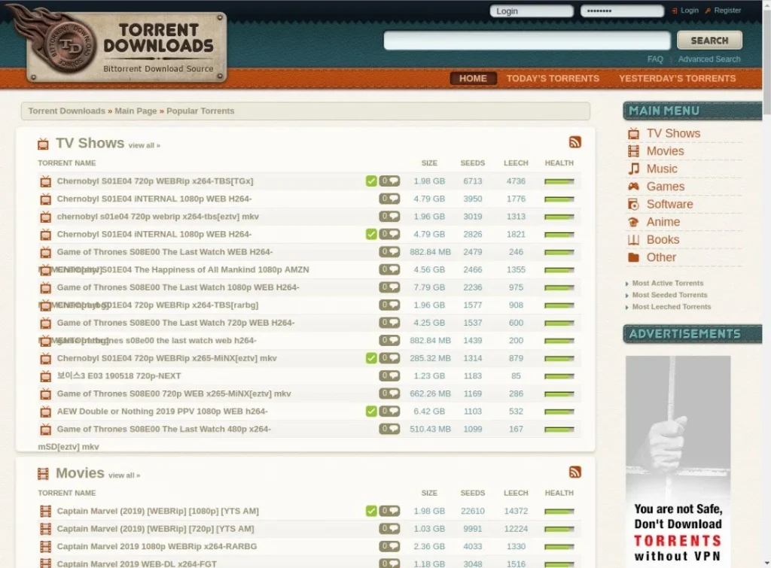Open TV Shows in the Main Menu
Screen dimensions: 771x568
pyautogui.click(x=673, y=134)
